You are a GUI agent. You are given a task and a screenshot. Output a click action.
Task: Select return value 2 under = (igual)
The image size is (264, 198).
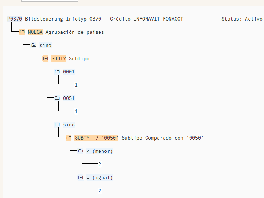click(100, 191)
